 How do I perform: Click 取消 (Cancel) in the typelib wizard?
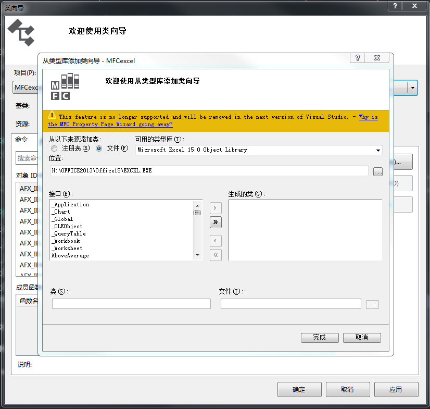362,338
